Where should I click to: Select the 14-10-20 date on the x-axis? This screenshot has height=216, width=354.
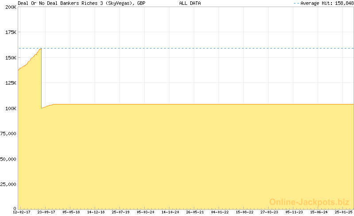tap(170, 212)
